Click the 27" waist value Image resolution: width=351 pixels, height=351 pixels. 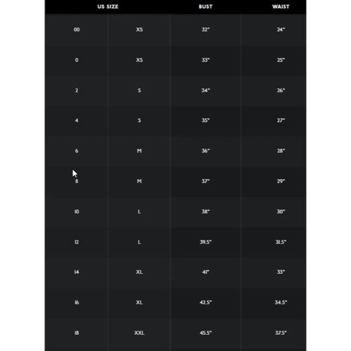point(280,121)
